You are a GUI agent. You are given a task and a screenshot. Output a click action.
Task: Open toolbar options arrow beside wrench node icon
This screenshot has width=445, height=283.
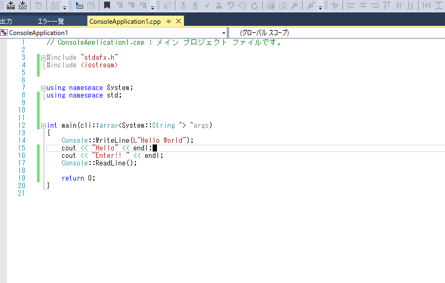320,8
